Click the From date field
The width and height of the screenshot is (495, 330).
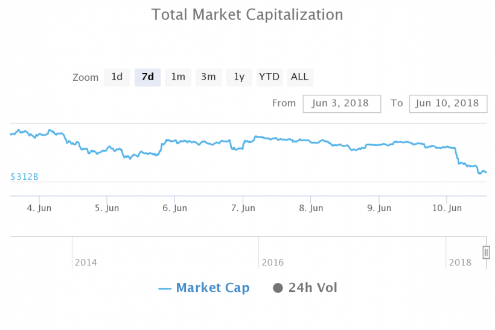[x=342, y=103]
